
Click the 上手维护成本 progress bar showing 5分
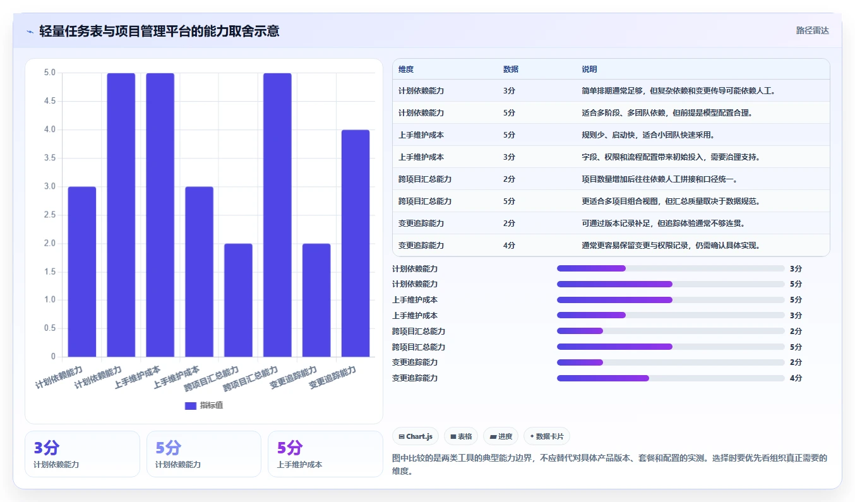pyautogui.click(x=671, y=300)
